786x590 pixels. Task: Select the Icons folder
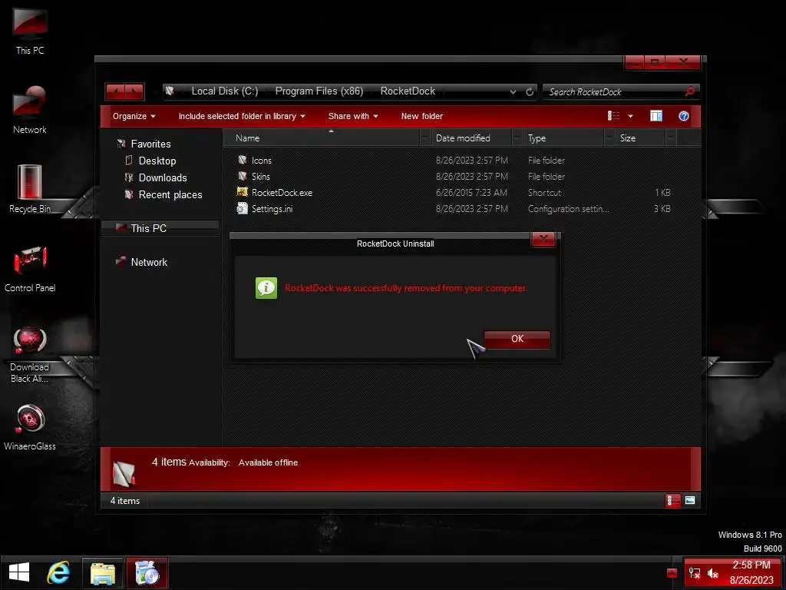261,161
